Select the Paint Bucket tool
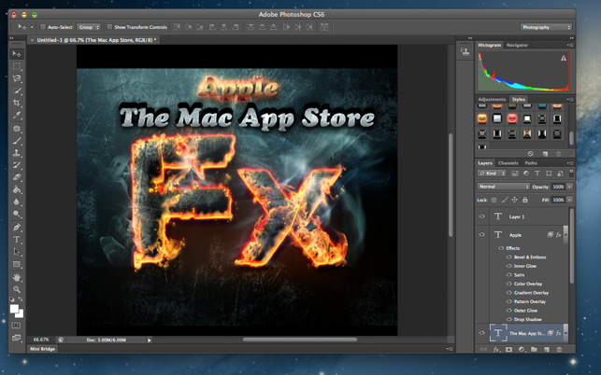601x375 pixels. click(17, 189)
